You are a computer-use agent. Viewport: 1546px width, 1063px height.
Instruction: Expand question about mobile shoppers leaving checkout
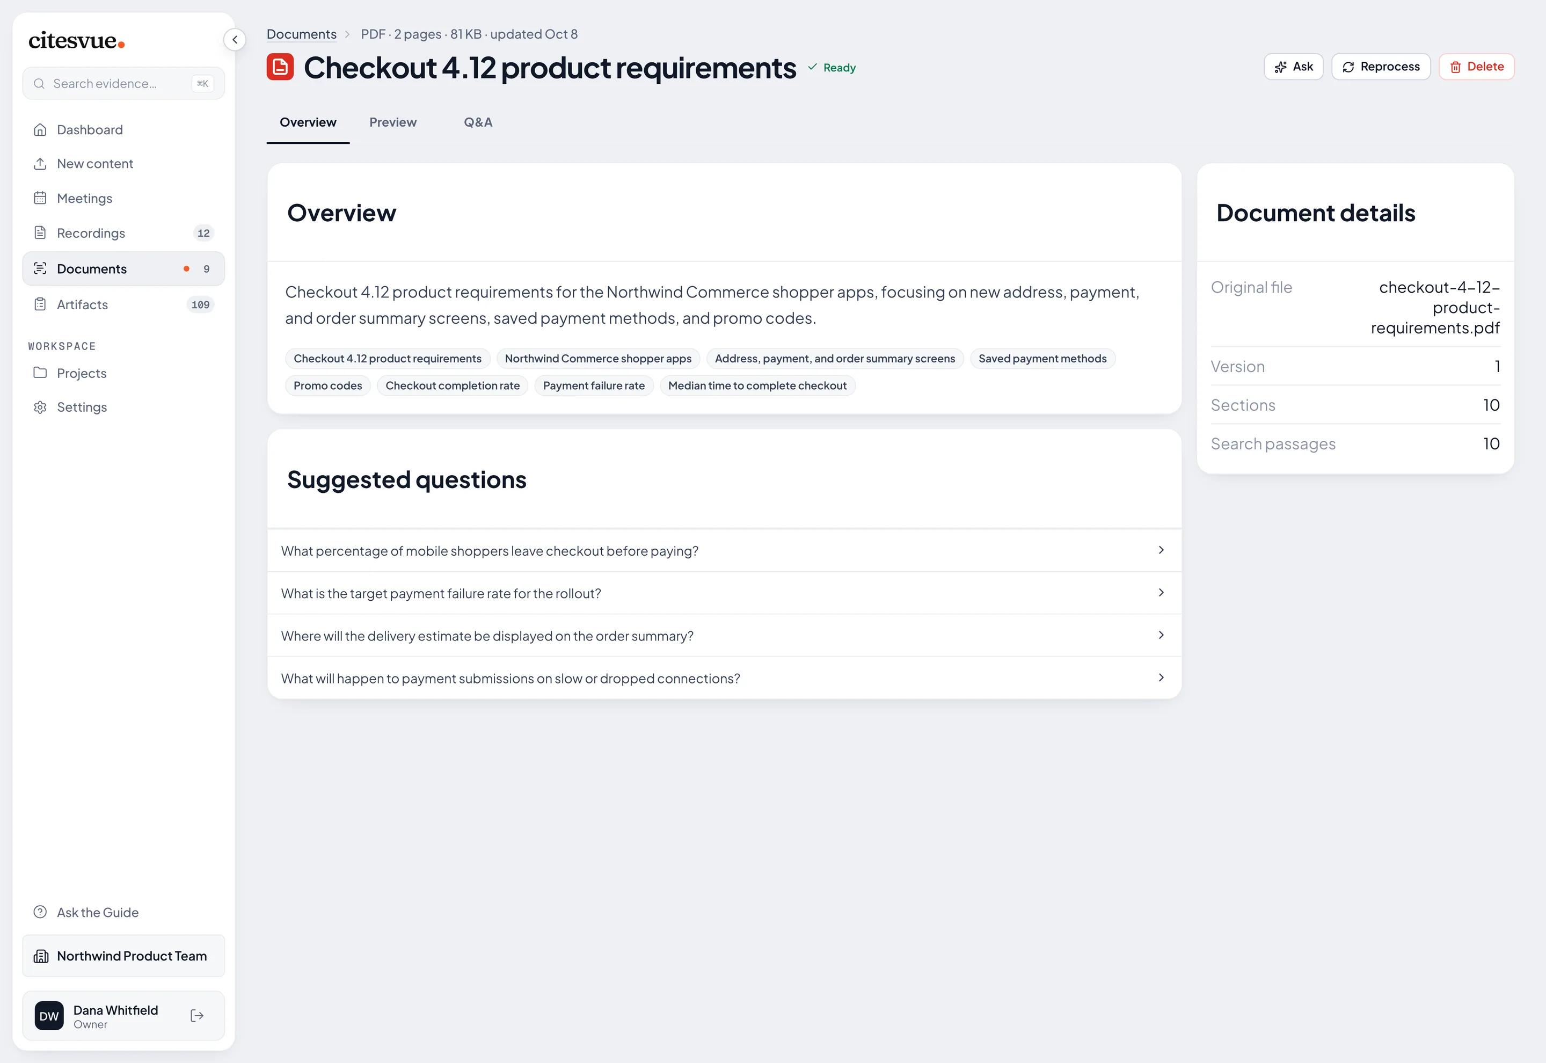724,551
